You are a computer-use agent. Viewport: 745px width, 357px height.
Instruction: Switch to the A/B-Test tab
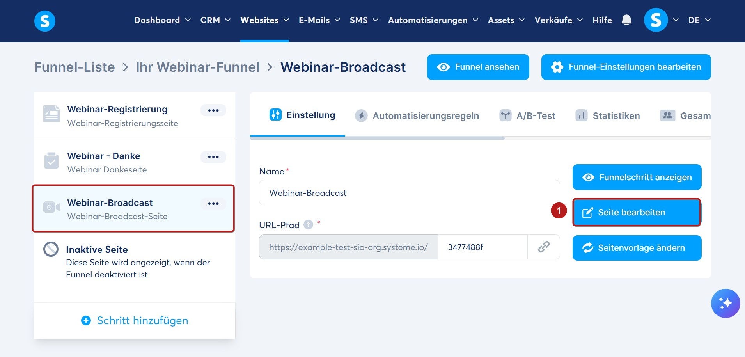[527, 116]
